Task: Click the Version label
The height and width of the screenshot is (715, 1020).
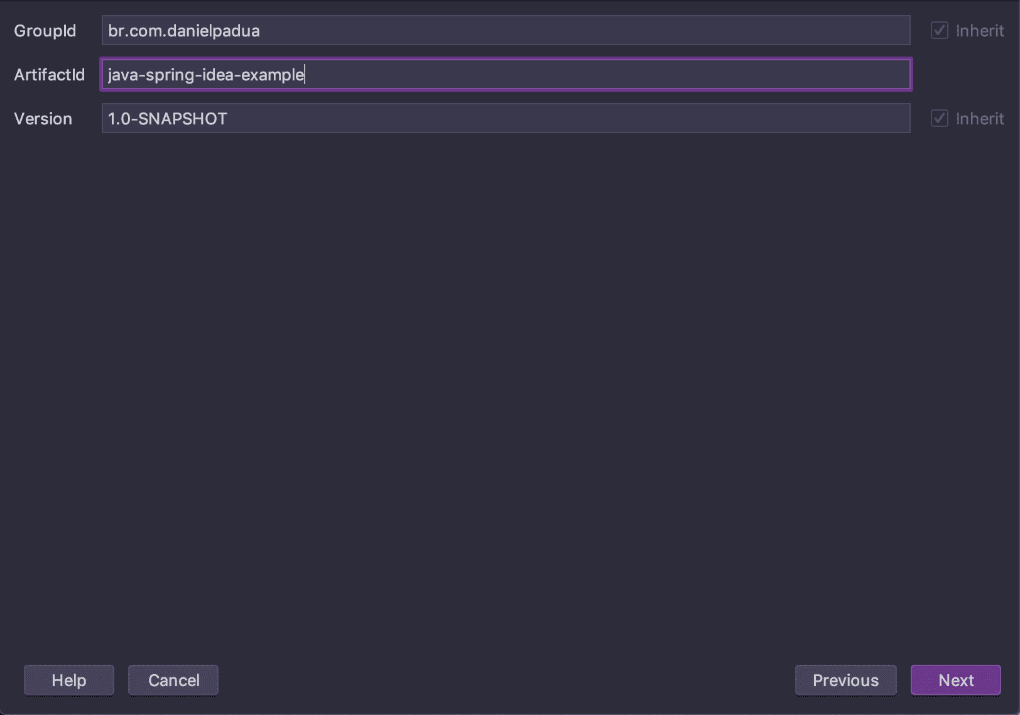Action: click(x=42, y=118)
